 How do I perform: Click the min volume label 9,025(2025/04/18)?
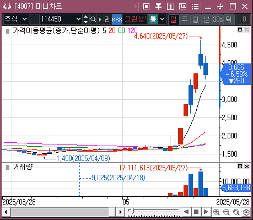pos(119,178)
